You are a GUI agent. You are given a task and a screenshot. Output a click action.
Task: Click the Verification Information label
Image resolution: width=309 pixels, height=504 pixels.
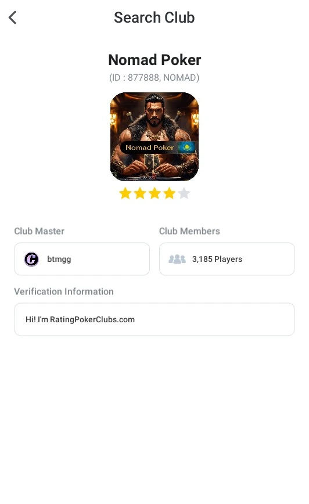[64, 291]
